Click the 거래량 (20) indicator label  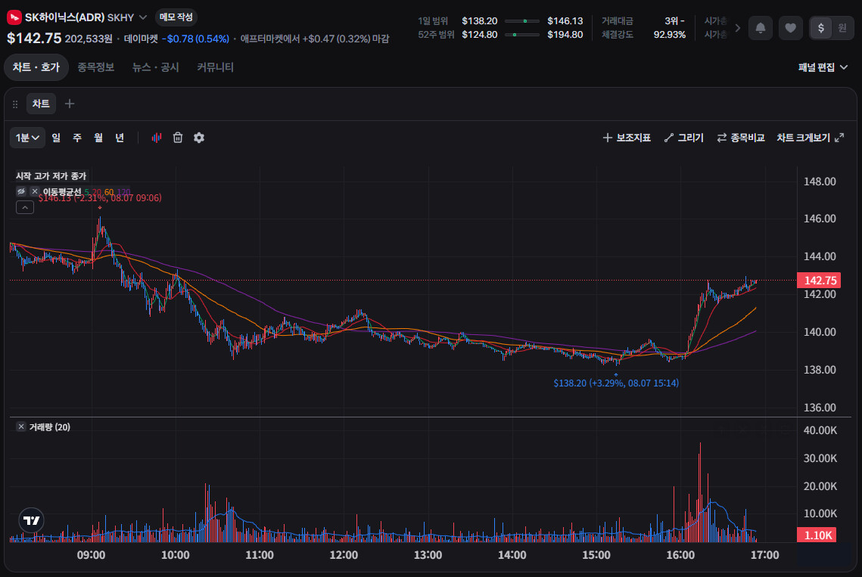coord(49,427)
